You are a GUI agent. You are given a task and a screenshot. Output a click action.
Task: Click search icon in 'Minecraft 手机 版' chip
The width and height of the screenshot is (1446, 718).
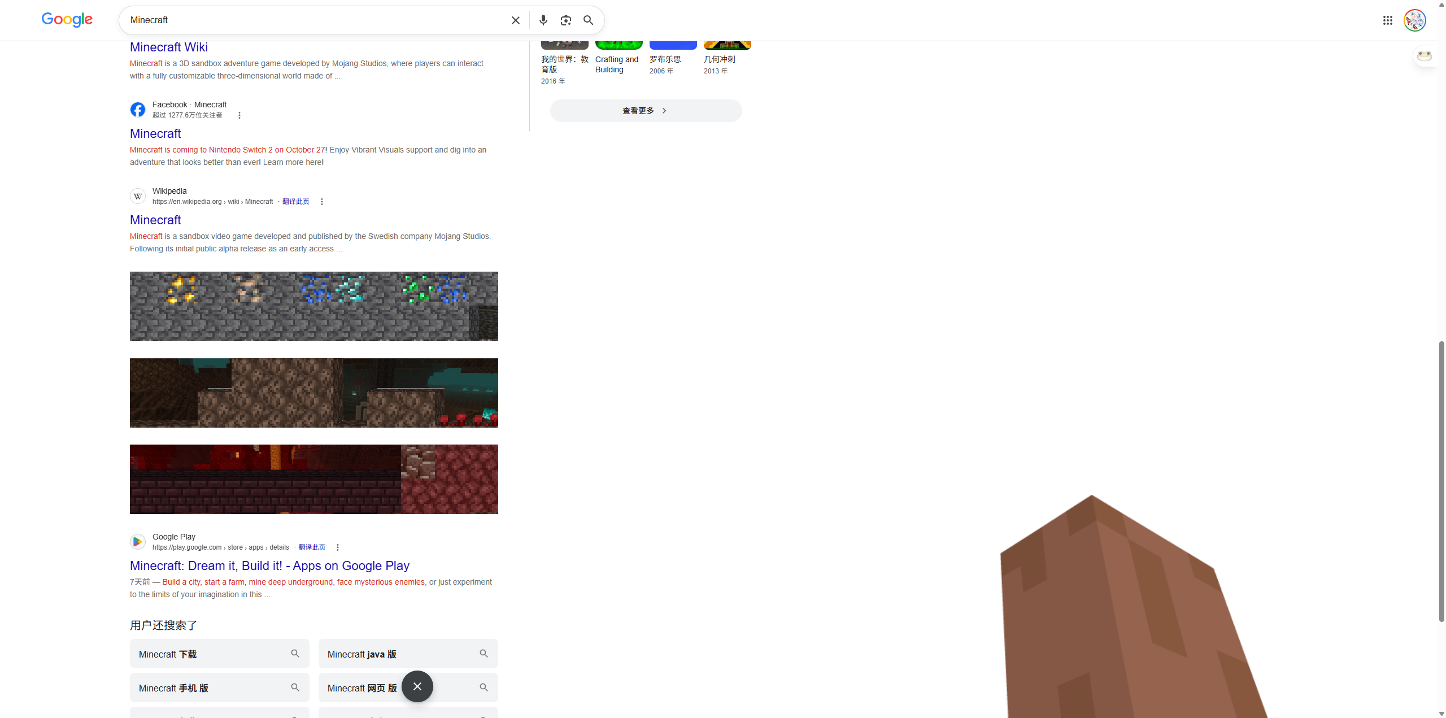pos(295,687)
